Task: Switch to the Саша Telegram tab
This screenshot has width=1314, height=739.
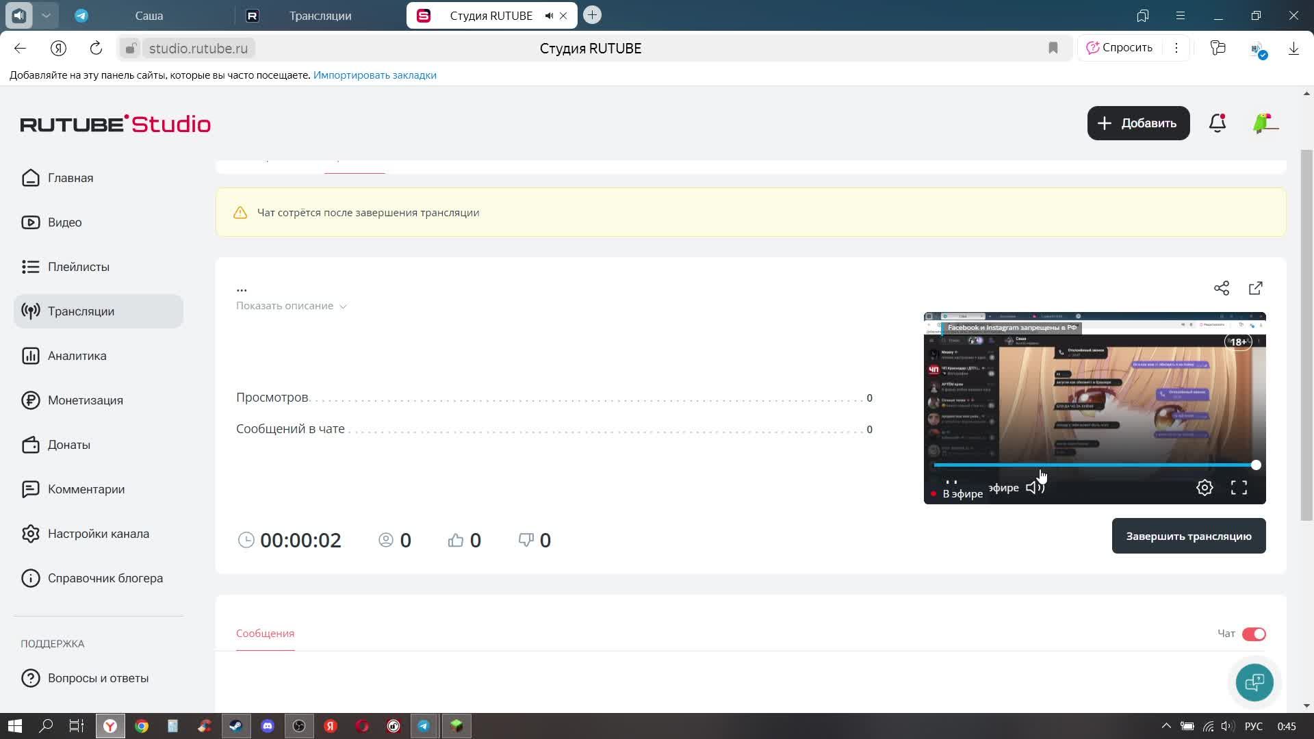Action: tap(149, 16)
